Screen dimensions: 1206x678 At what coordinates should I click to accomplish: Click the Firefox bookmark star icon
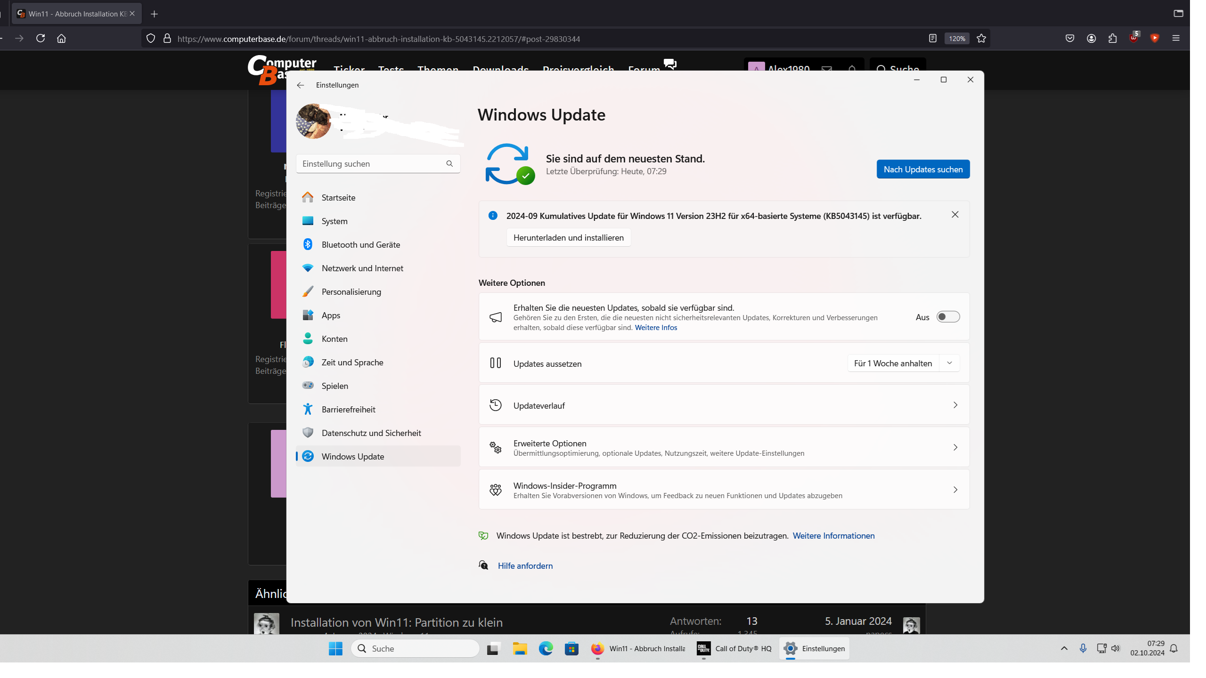(x=981, y=39)
